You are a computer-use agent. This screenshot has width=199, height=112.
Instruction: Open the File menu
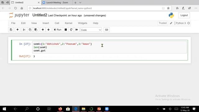click(x=13, y=23)
